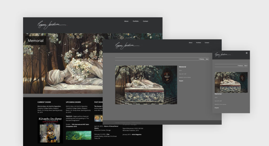Click Next link in the mobile view
269x146 pixels.
tap(246, 66)
